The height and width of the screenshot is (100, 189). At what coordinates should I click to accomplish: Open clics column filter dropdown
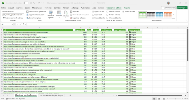tap(92, 30)
